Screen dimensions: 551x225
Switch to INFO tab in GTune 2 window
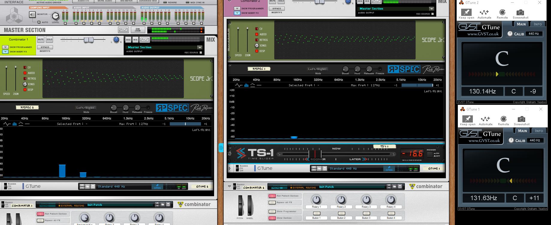(538, 24)
